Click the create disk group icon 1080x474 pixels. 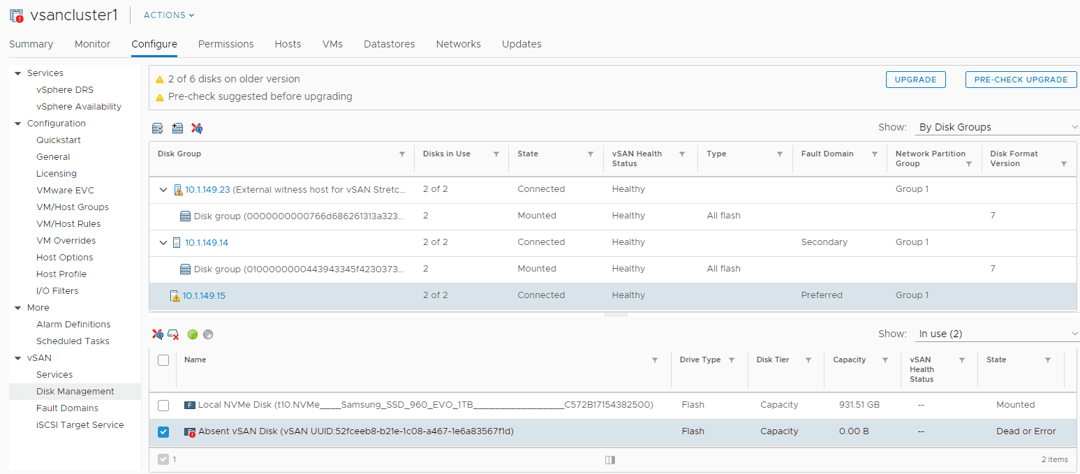coord(177,128)
